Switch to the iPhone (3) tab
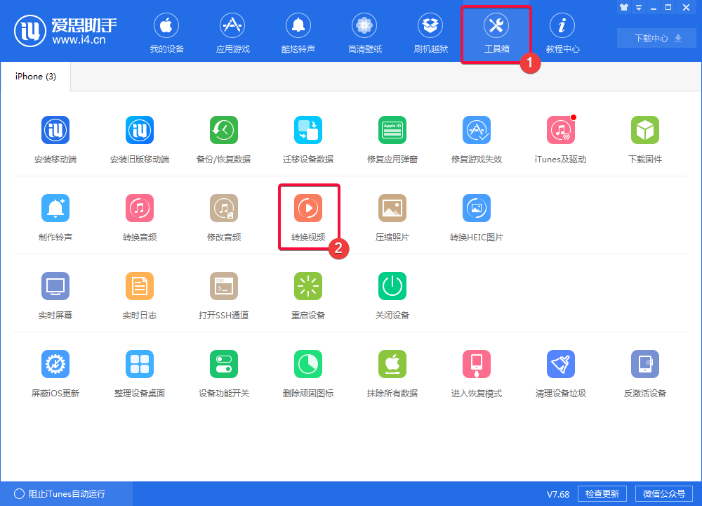 coord(34,76)
